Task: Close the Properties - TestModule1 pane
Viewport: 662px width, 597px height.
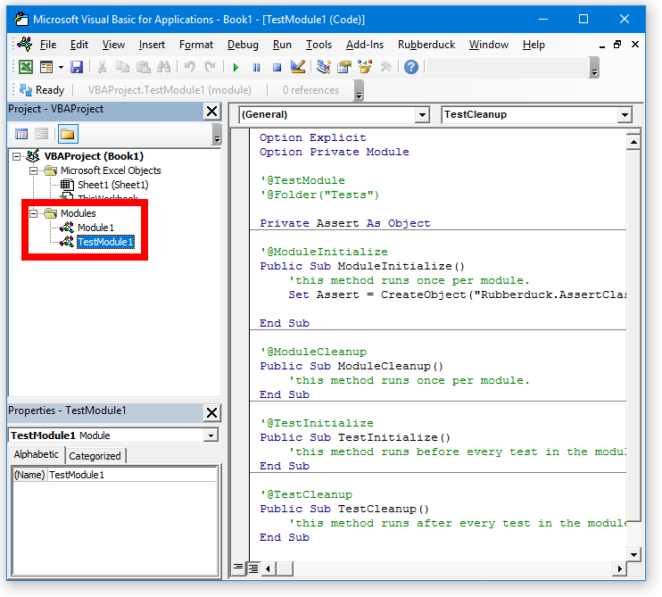Action: [212, 412]
